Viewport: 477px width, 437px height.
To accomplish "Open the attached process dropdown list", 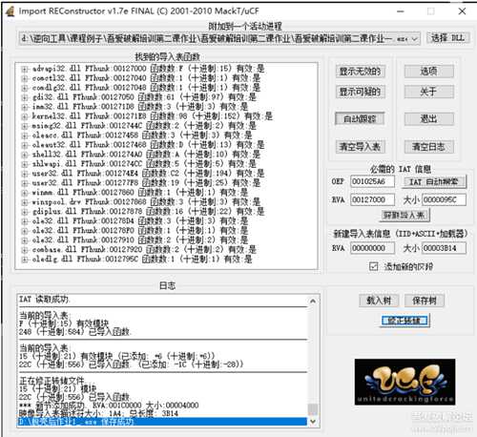I will [414, 39].
